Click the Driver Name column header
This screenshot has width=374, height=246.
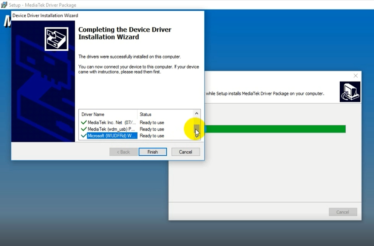(108, 114)
